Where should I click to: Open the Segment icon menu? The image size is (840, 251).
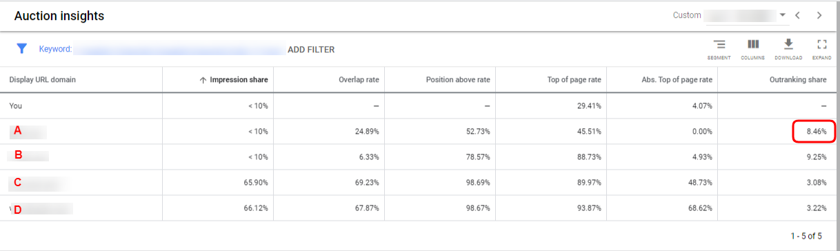point(719,49)
